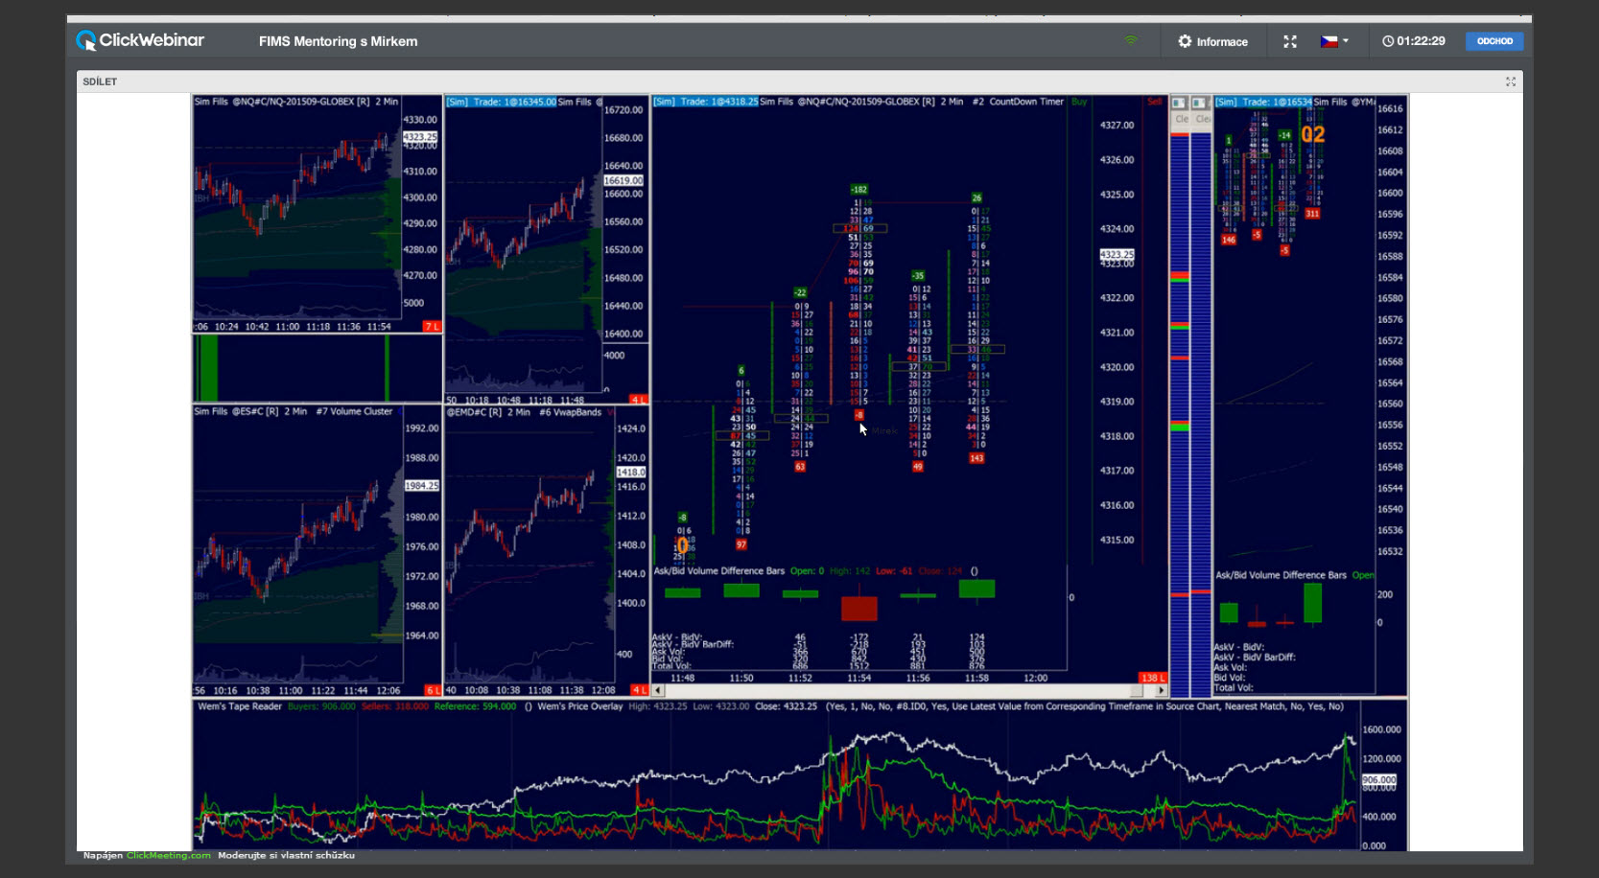Click the ClickWebinar logo
Screen dimensions: 1599x878
coord(140,40)
